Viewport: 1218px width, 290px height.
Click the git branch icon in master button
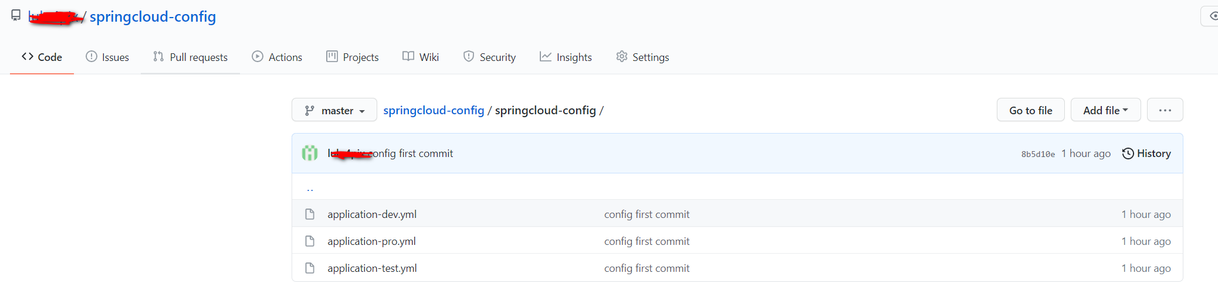[309, 110]
